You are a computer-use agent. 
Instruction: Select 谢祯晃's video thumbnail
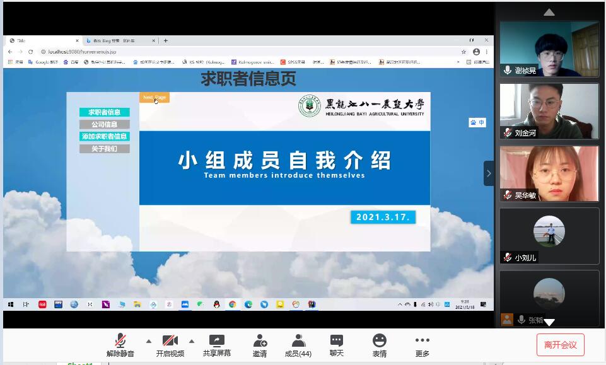(x=549, y=49)
